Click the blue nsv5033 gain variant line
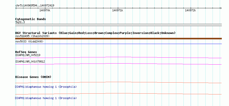 click(118, 44)
